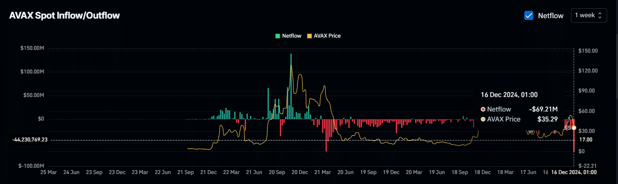The width and height of the screenshot is (618, 184).
Task: Click the AVAX Spot Inflow/Outflow title
Action: tap(64, 15)
